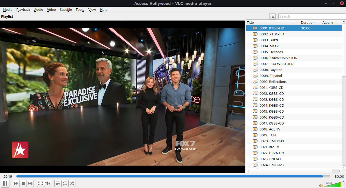Viewport: 346px width, 188px height.
Task: Click the icon beside 0012. KGBS-CD
Action: coord(255,93)
